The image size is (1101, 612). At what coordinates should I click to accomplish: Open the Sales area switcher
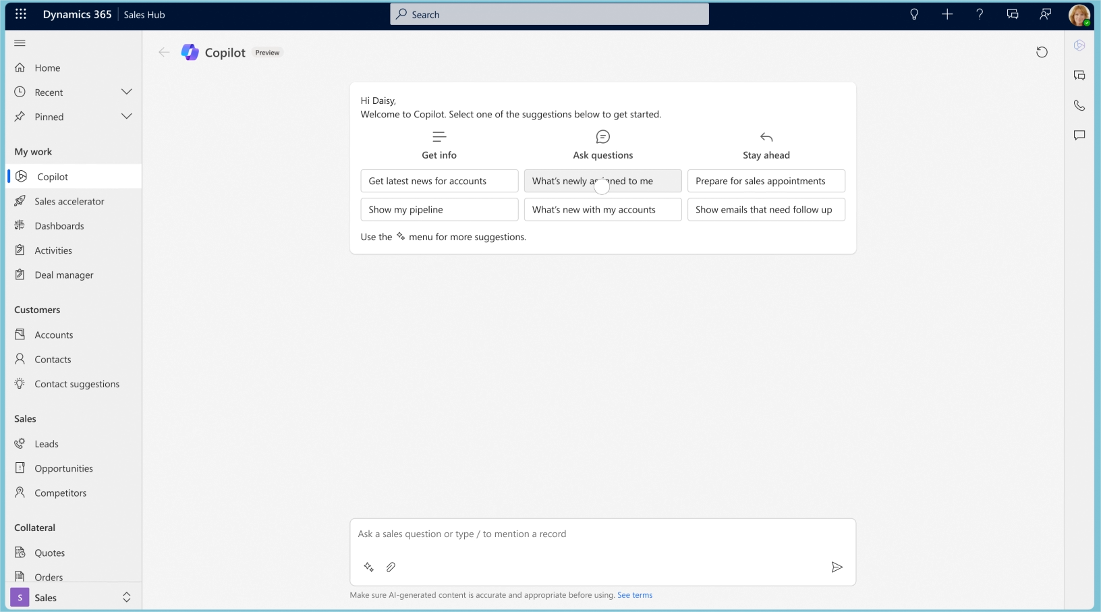click(x=74, y=597)
